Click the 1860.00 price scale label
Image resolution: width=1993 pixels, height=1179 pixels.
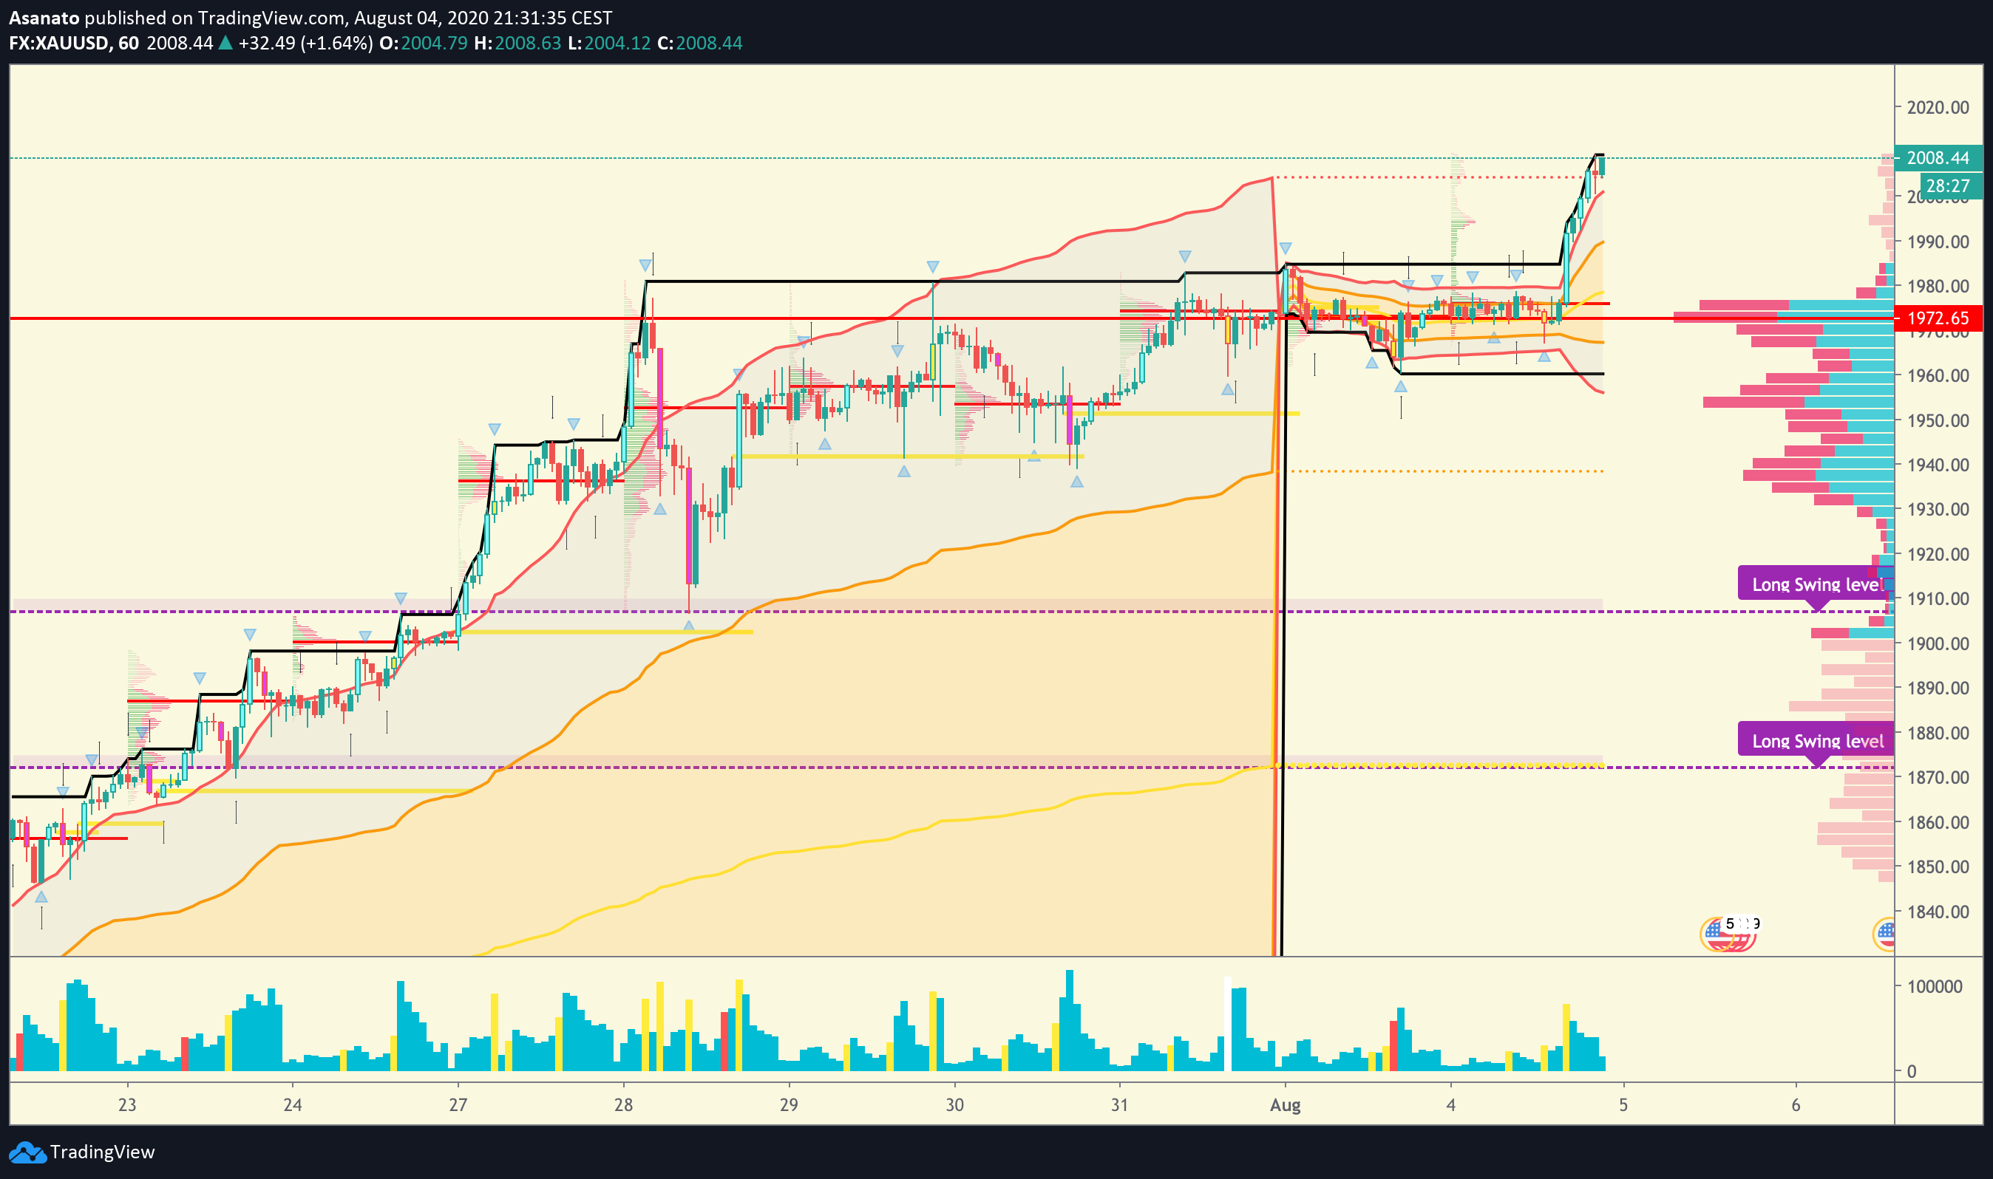[x=1938, y=822]
